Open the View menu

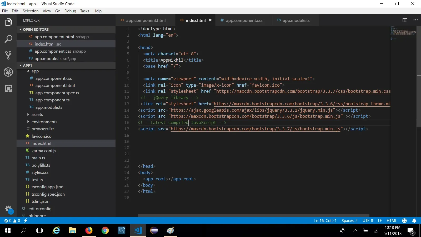(47, 11)
